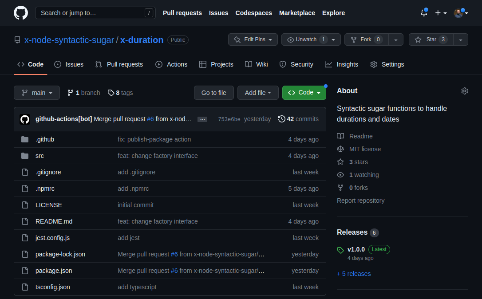Click file icon next to LICENSE

coord(25,205)
